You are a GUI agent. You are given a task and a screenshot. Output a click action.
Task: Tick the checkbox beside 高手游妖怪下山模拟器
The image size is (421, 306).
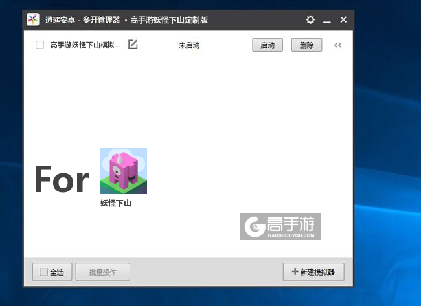click(x=40, y=45)
